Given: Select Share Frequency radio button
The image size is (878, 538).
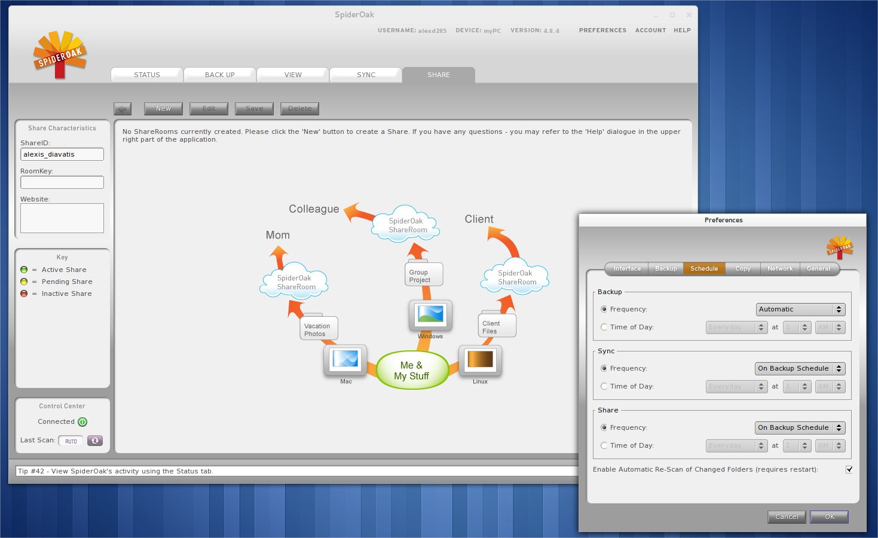Looking at the screenshot, I should point(604,427).
